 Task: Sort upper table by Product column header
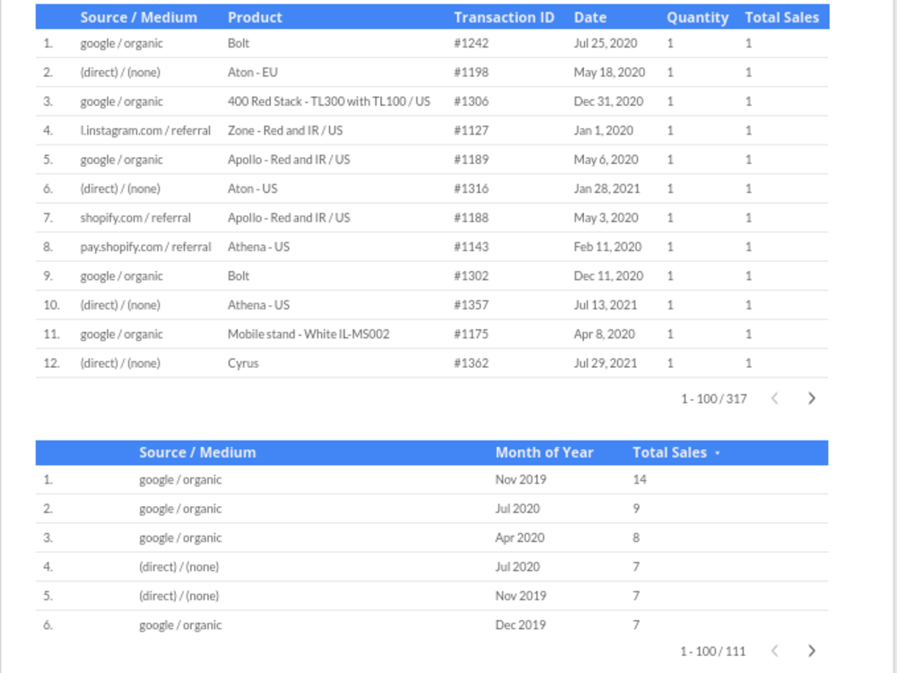[255, 17]
